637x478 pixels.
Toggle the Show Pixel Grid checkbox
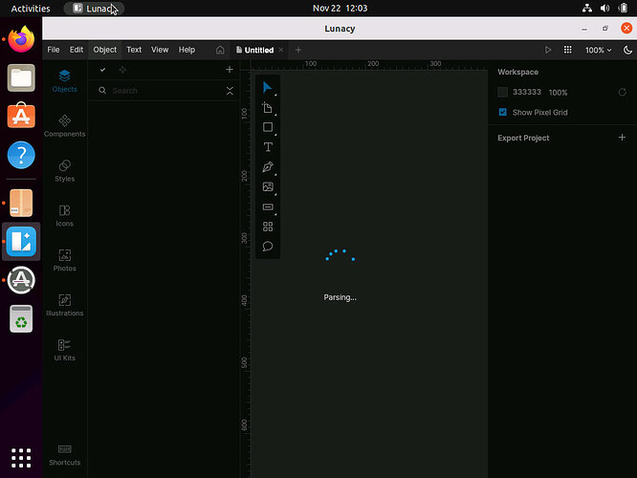click(502, 112)
